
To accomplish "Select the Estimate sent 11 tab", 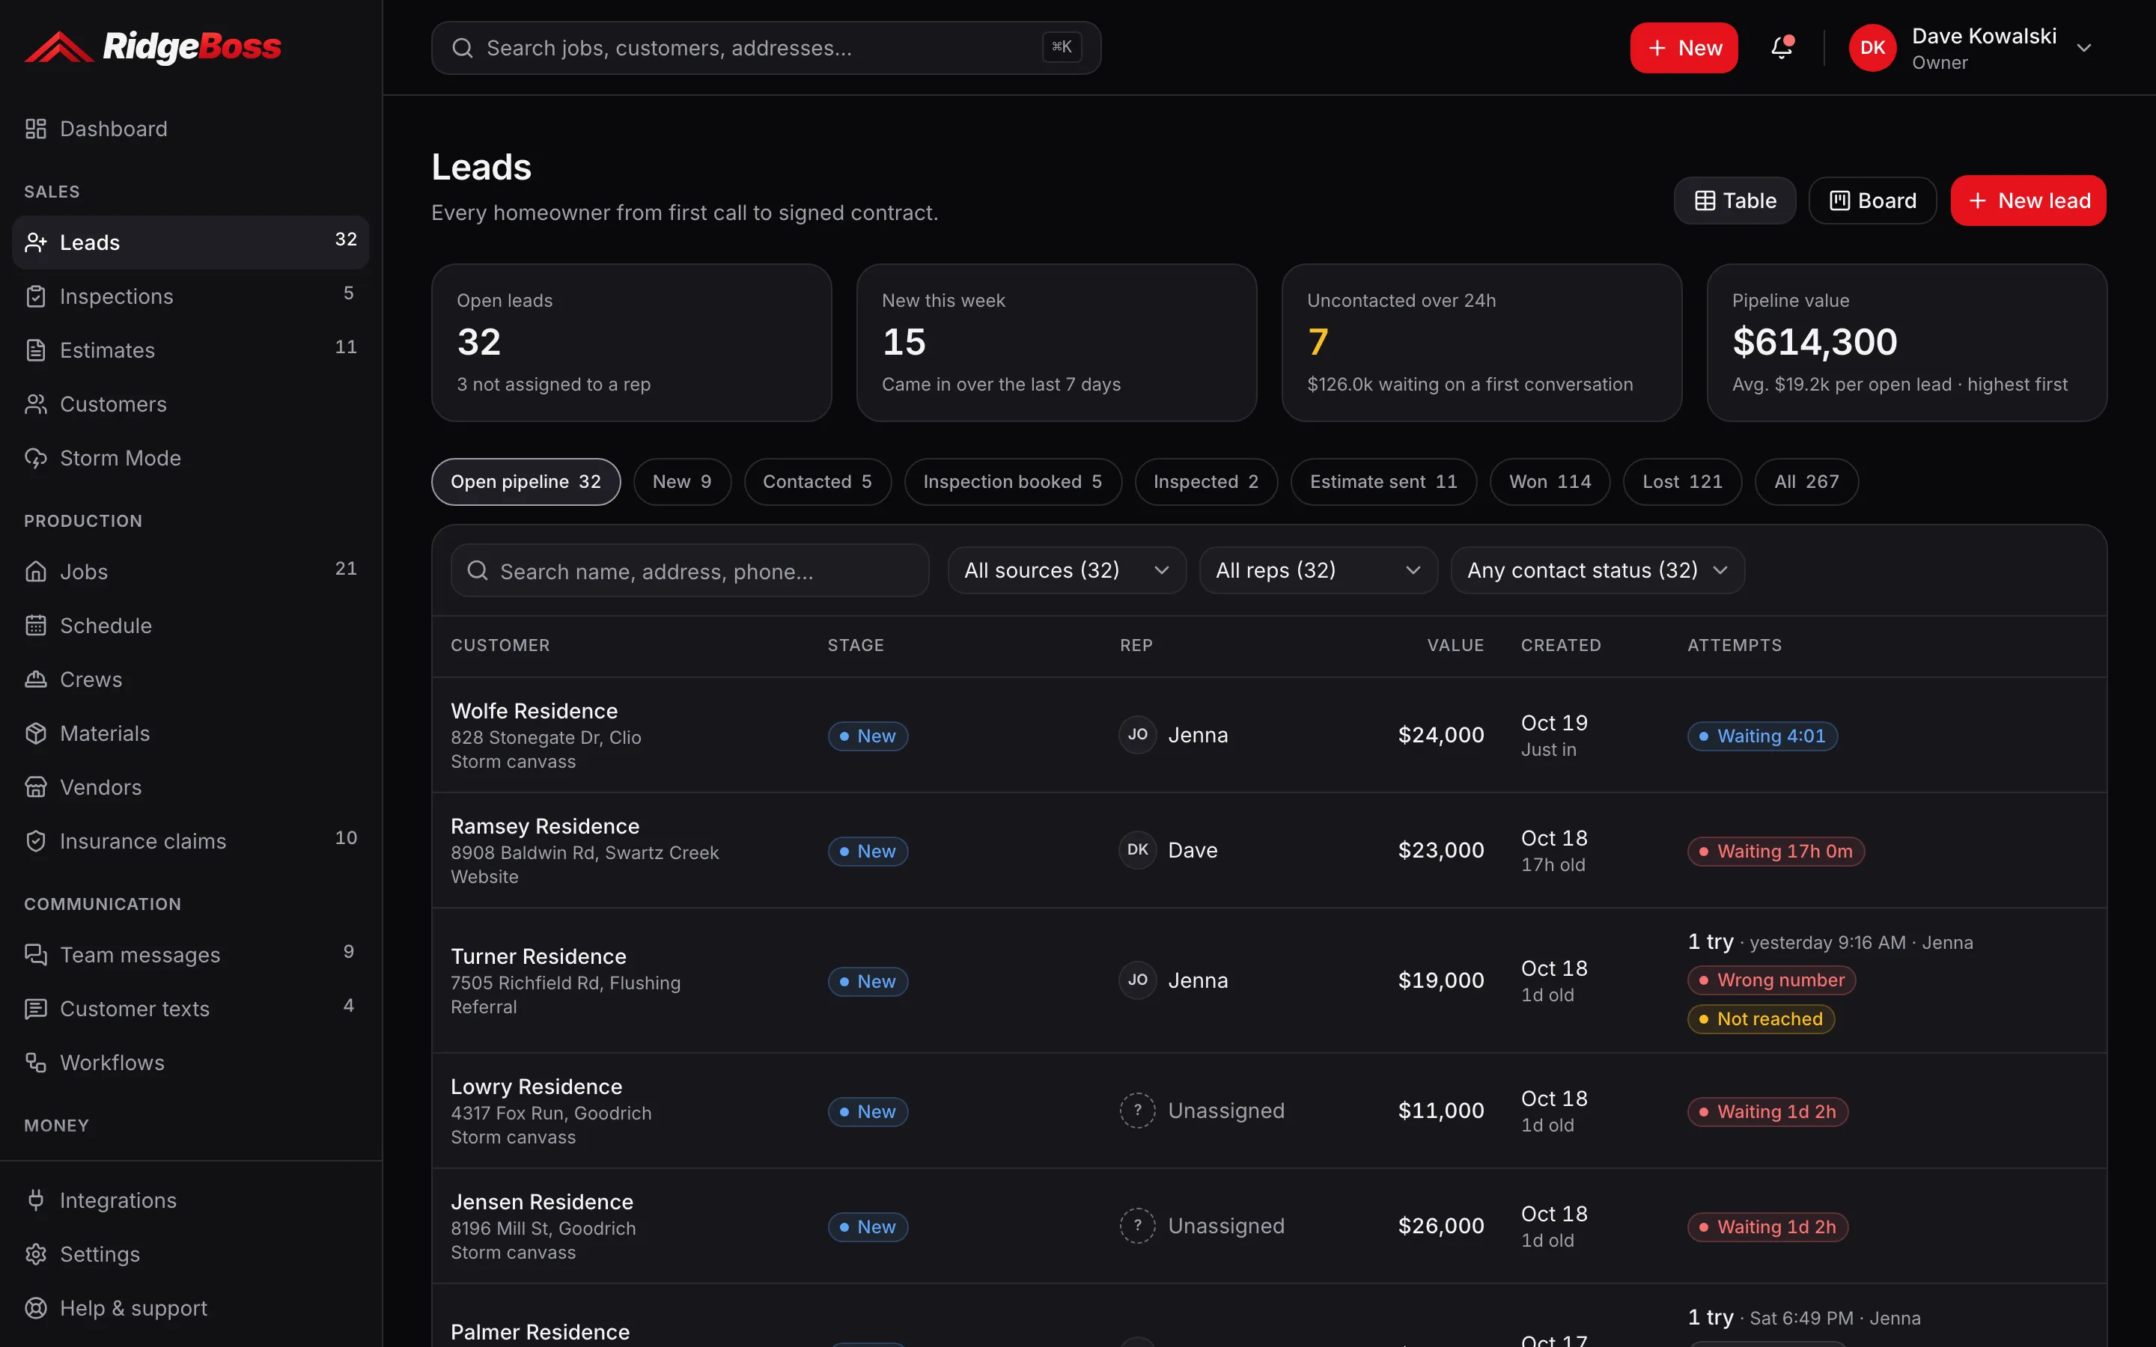I will pos(1383,482).
